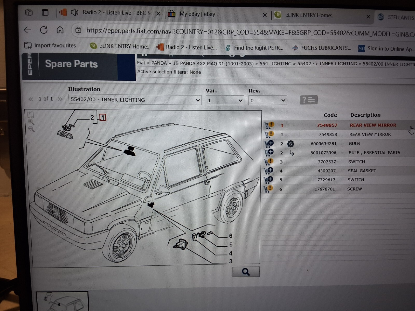The width and height of the screenshot is (415, 311).
Task: Click the site lock icon in address bar
Action: point(78,30)
